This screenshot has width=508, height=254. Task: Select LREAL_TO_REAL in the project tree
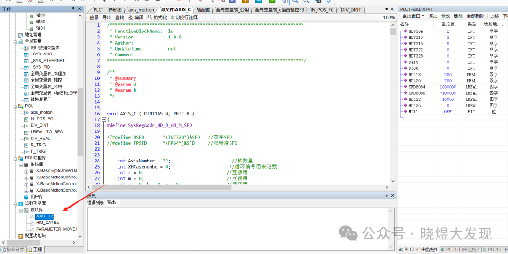[48, 132]
